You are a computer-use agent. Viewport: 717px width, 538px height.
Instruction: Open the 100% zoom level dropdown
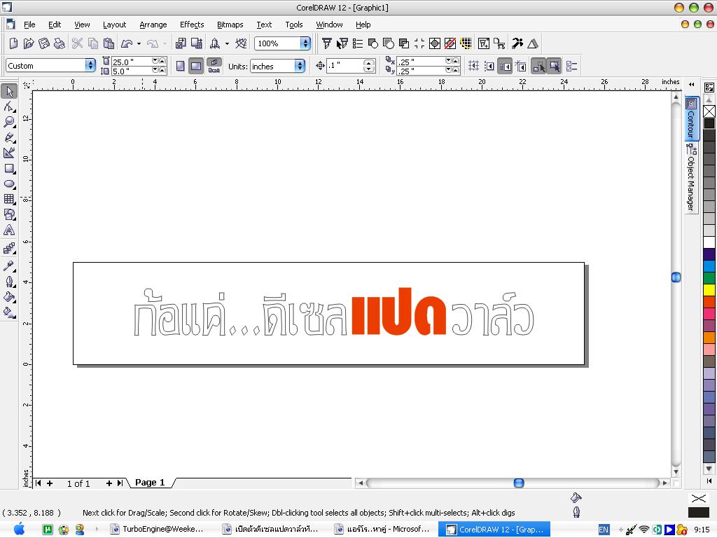pos(305,43)
